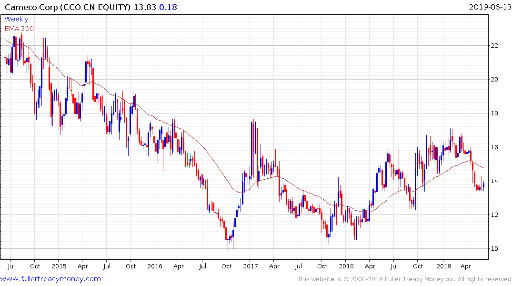This screenshot has width=512, height=286.
Task: Click the 22 price axis label
Action: coord(494,46)
